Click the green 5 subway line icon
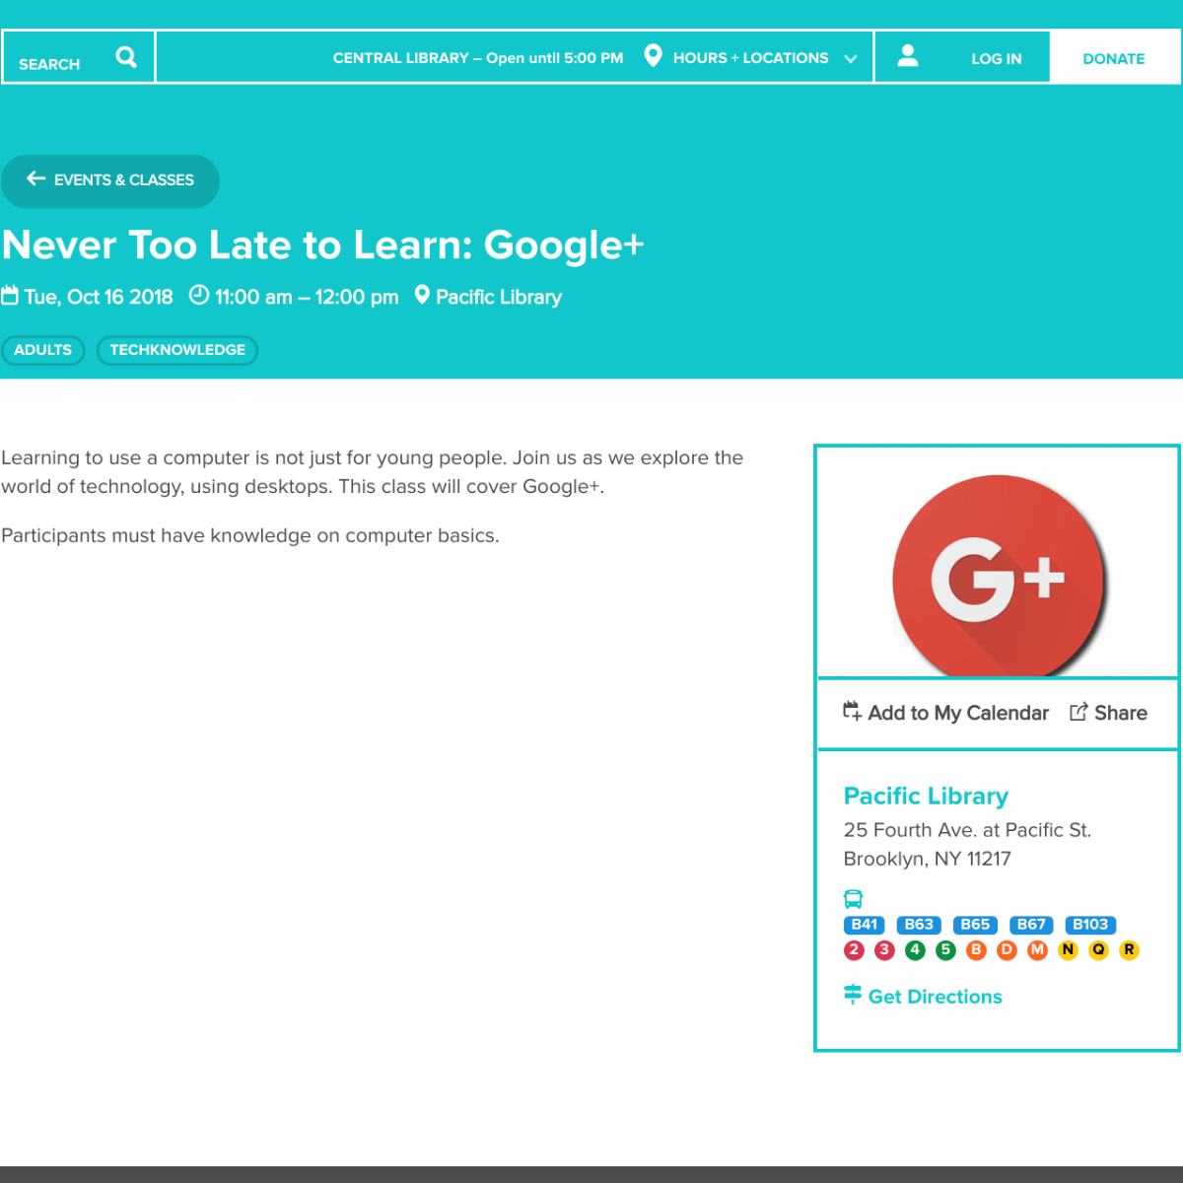1183x1183 pixels. pos(946,950)
